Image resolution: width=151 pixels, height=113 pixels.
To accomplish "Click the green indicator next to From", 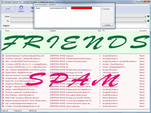I will click(x=148, y=16).
